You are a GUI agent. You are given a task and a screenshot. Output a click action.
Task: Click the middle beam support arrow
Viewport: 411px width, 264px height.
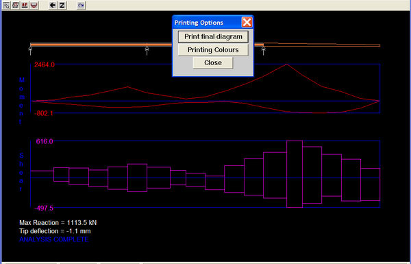(x=147, y=50)
